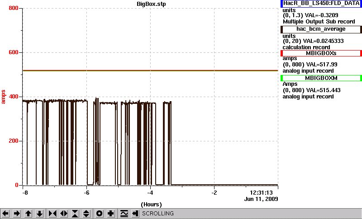This screenshot has width=362, height=219.
Task: Click the red 'amps' Y-axis label
Action: 3,97
